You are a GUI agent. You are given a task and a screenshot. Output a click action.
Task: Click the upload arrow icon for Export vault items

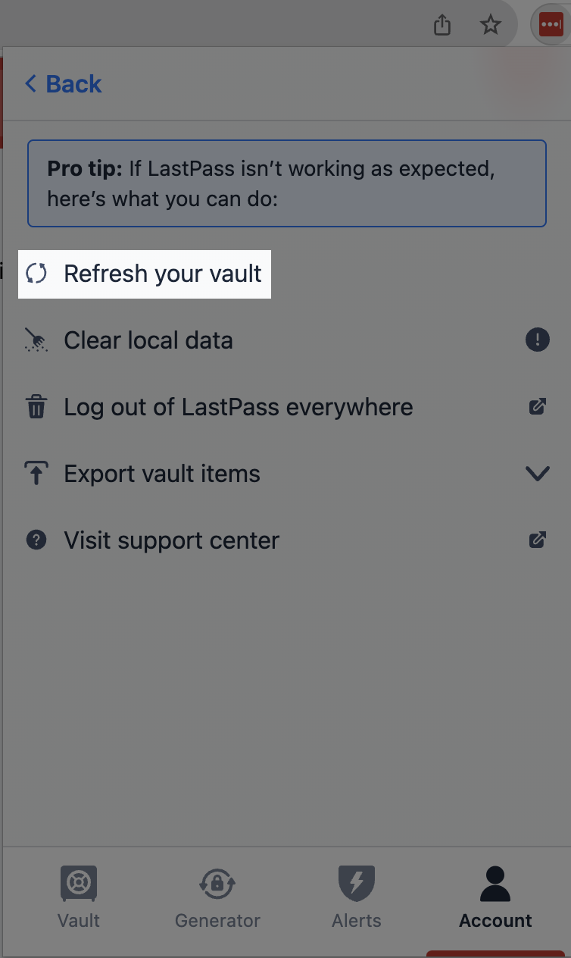point(36,474)
